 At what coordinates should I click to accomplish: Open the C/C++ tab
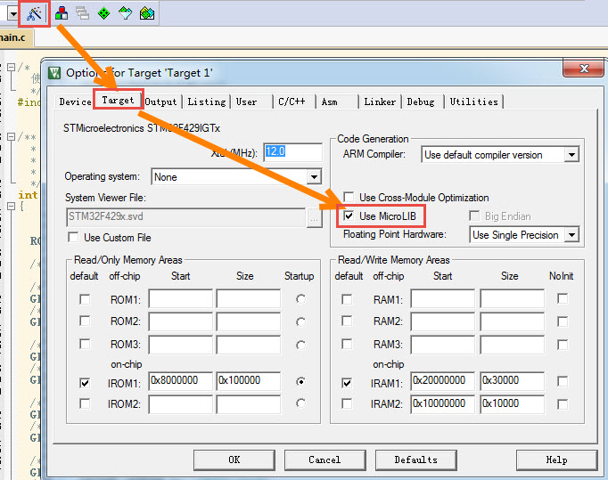pyautogui.click(x=292, y=102)
